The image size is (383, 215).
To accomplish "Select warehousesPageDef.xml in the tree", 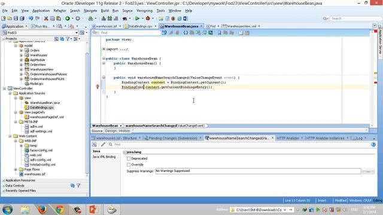I will tap(47, 117).
